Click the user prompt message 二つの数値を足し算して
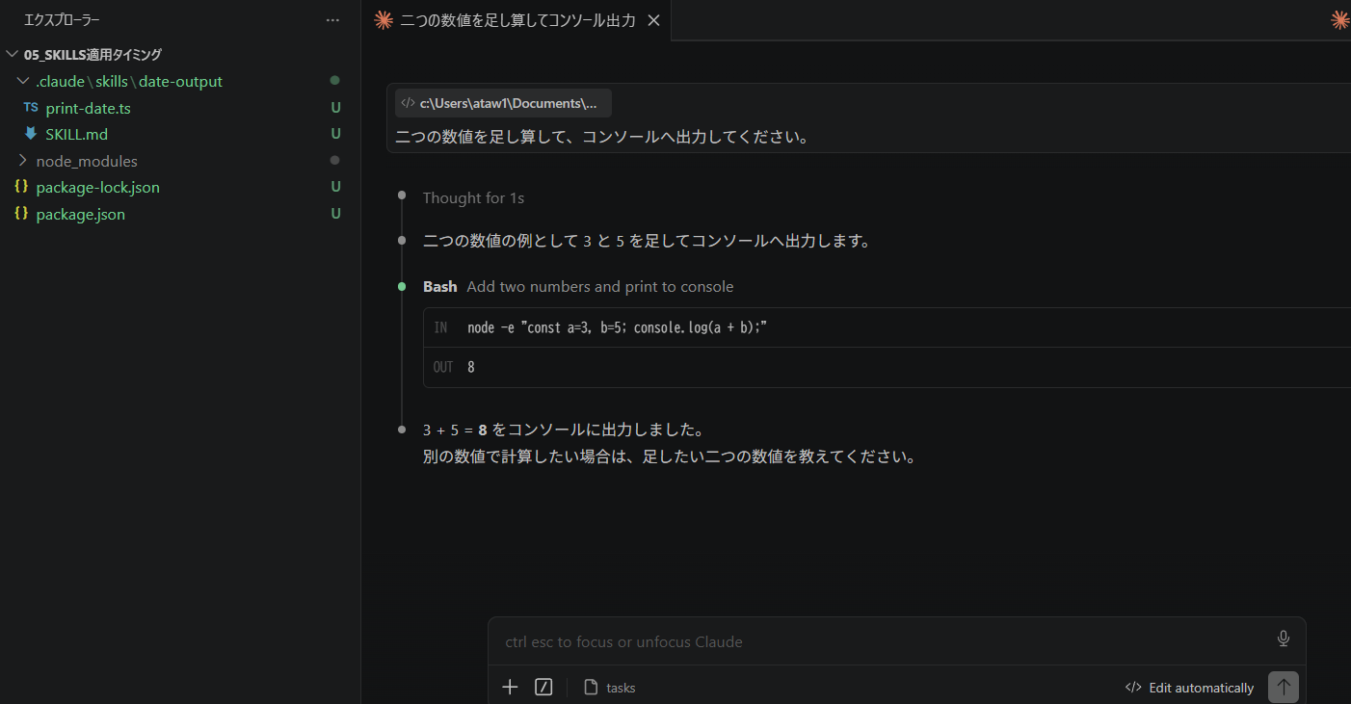Screen dimensions: 1351x704 [601, 137]
